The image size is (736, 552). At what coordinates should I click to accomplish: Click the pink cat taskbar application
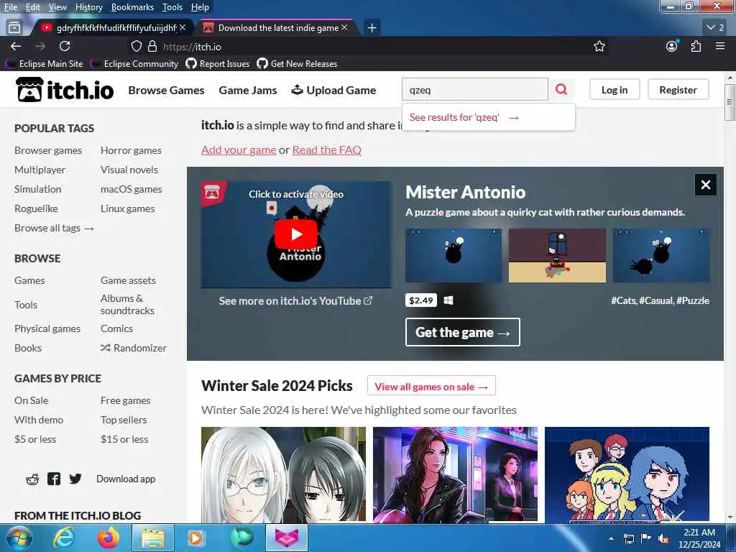287,538
